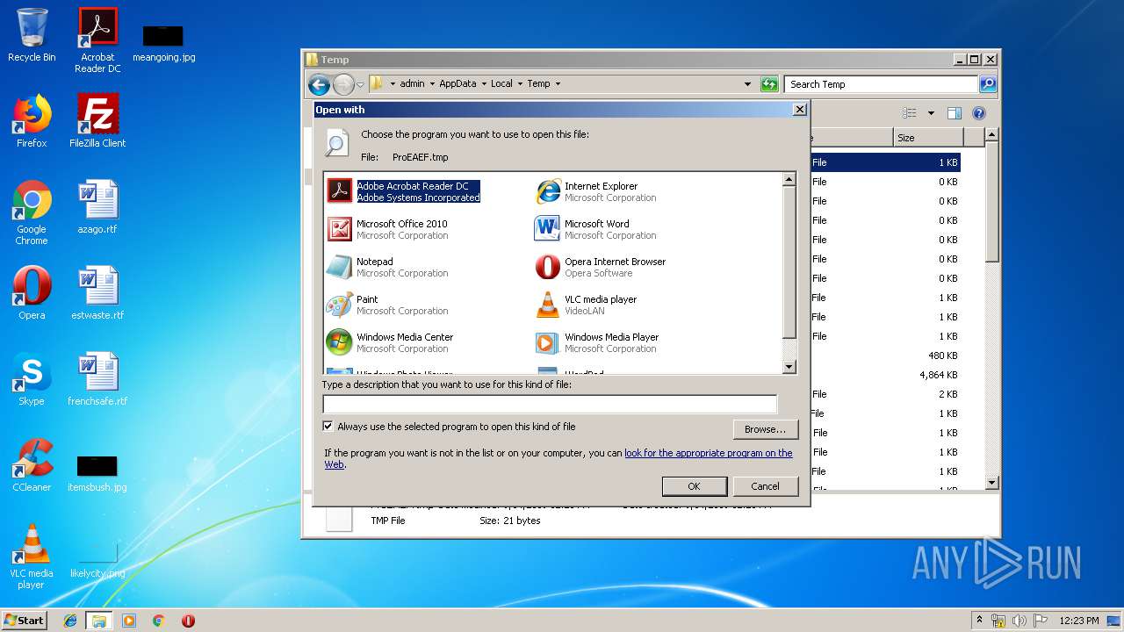This screenshot has width=1124, height=632.
Task: Click the file type description input field
Action: pos(550,404)
